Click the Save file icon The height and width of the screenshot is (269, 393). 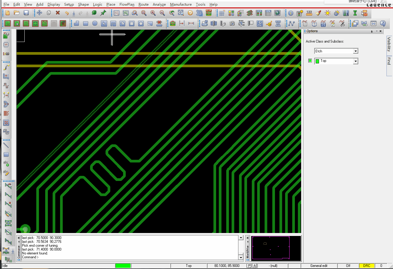pos(26,13)
